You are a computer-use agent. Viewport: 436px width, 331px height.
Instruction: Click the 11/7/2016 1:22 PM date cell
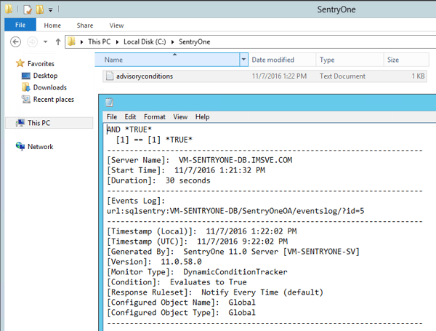click(x=279, y=76)
